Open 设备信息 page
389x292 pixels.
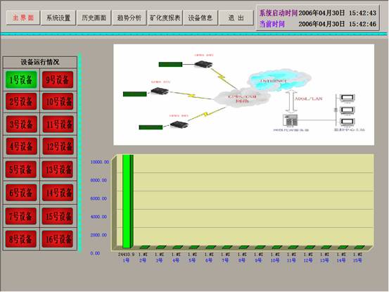coord(200,18)
